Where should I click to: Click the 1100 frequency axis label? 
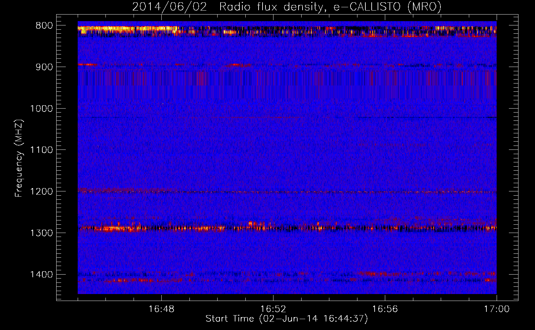pos(42,150)
